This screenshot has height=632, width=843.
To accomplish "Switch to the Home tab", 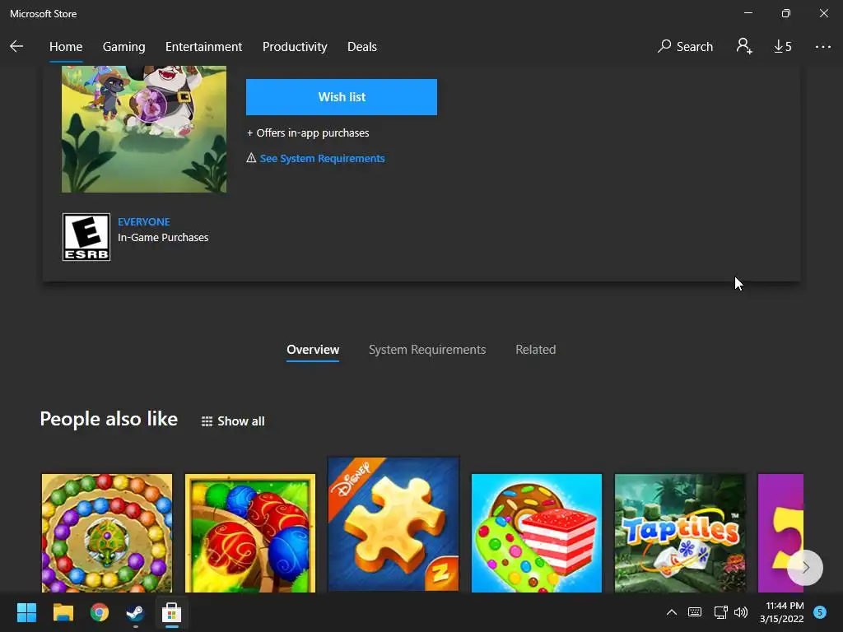I will [66, 47].
